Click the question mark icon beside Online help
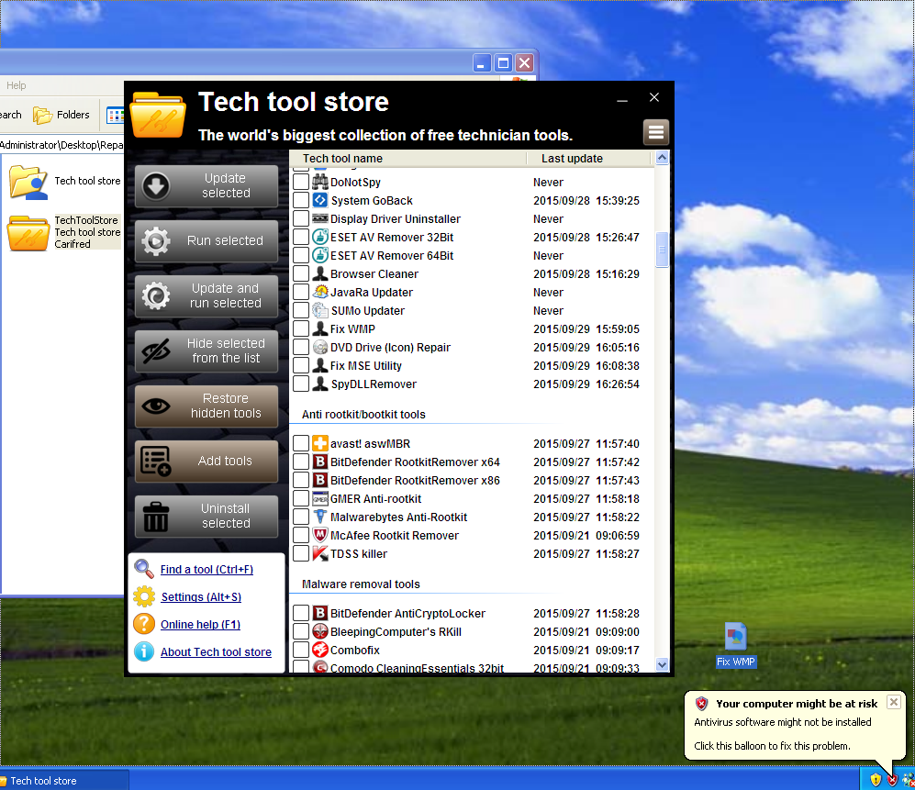Image resolution: width=915 pixels, height=790 pixels. pos(143,624)
